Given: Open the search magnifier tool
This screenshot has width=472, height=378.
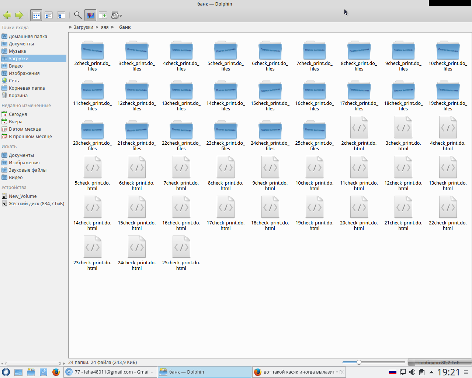Looking at the screenshot, I should pyautogui.click(x=77, y=15).
